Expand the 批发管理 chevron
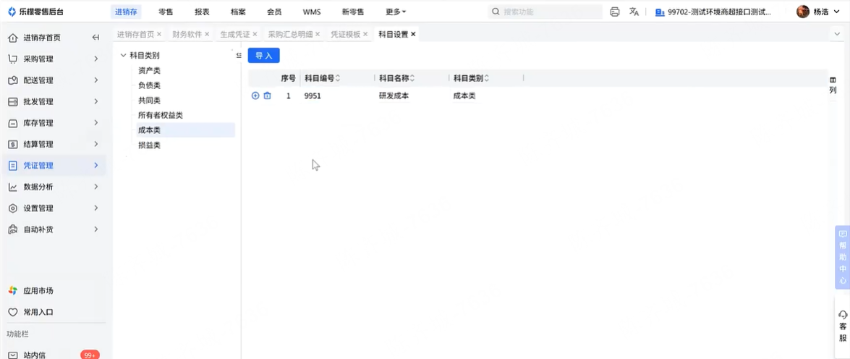The height and width of the screenshot is (359, 850). point(96,101)
